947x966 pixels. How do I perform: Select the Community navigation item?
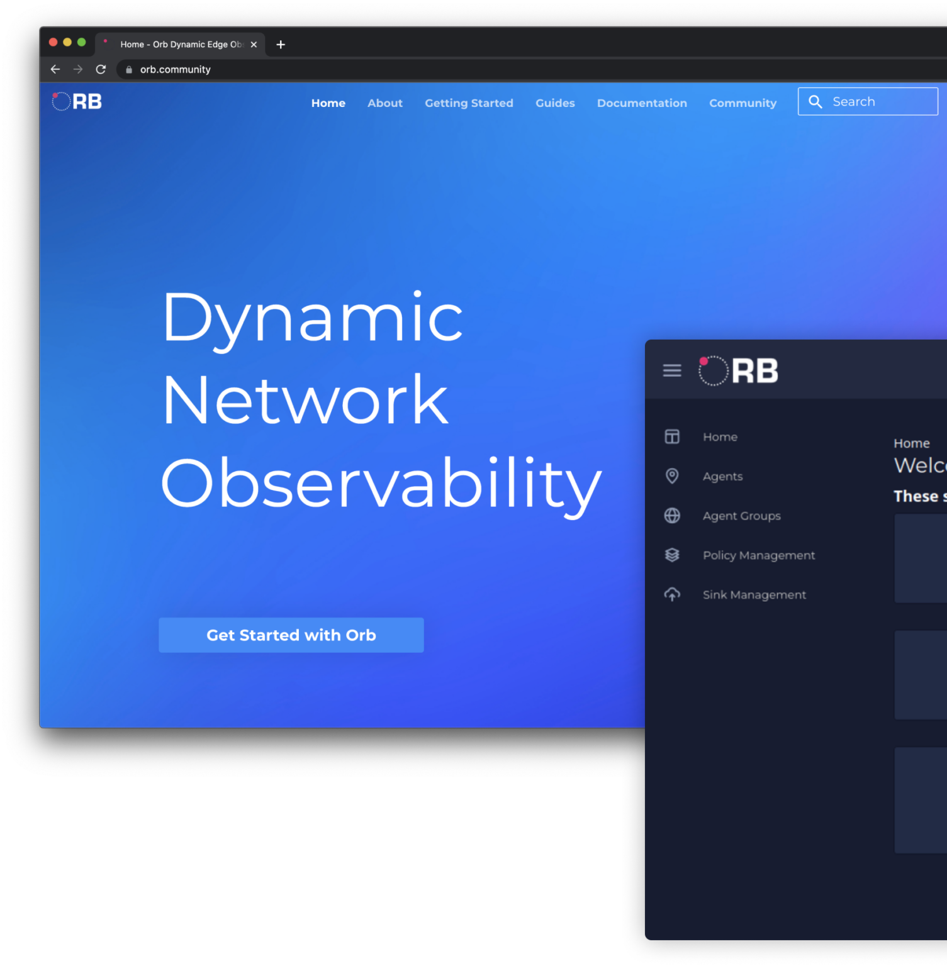pos(742,103)
